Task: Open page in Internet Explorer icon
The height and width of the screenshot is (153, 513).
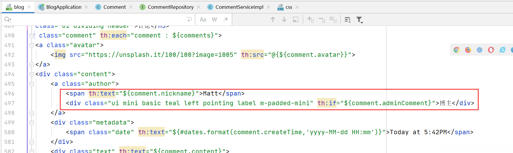Action: [502, 50]
